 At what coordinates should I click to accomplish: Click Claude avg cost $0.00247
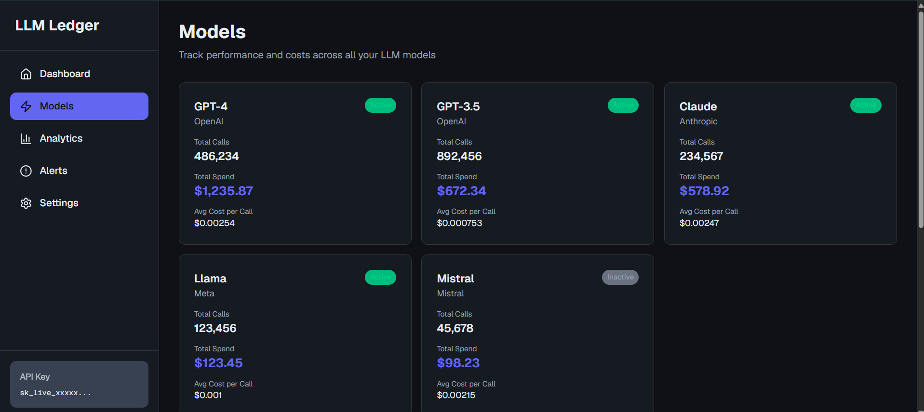[x=699, y=223]
